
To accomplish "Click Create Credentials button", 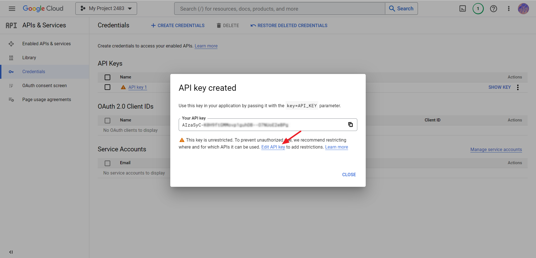I will [178, 25].
